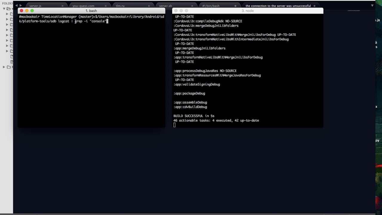
Task: Switch to the server.js editor tab
Action: [x=35, y=6]
